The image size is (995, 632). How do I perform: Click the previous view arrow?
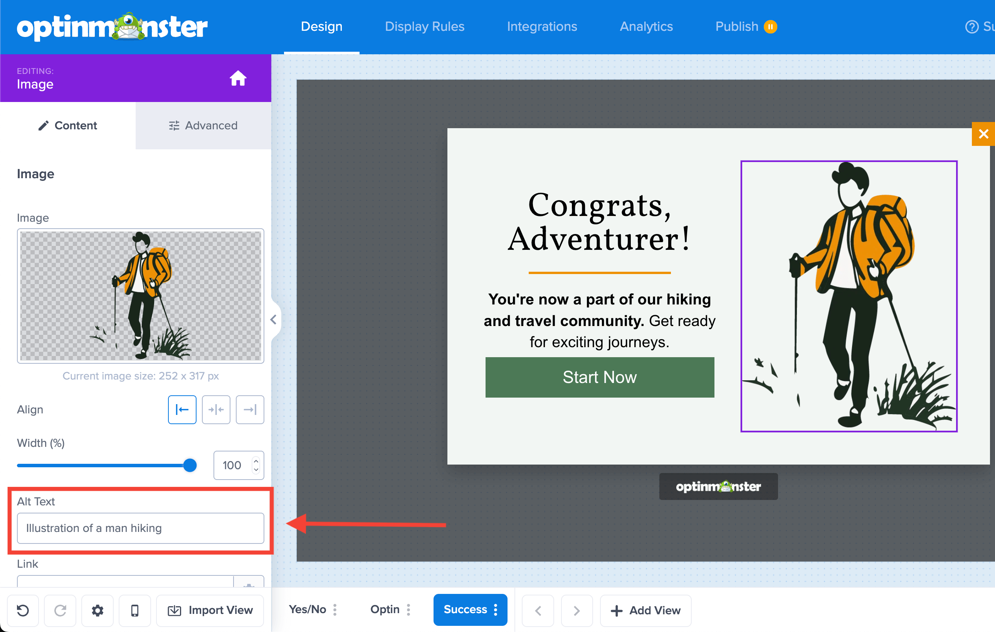(x=538, y=610)
